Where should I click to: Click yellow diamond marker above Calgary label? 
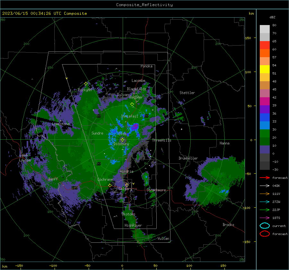pyautogui.click(x=127, y=185)
